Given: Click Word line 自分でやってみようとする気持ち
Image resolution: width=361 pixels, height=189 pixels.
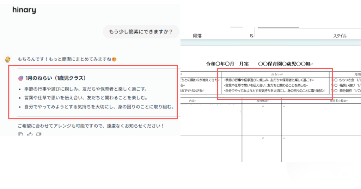Looking at the screenshot, I should 274,91.
